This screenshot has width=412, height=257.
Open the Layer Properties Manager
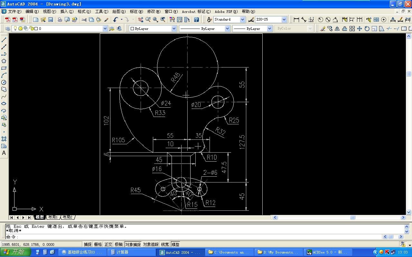[x=8, y=29]
